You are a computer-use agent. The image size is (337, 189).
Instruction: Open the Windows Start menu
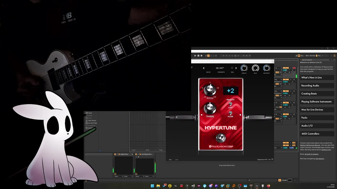click(x=152, y=186)
